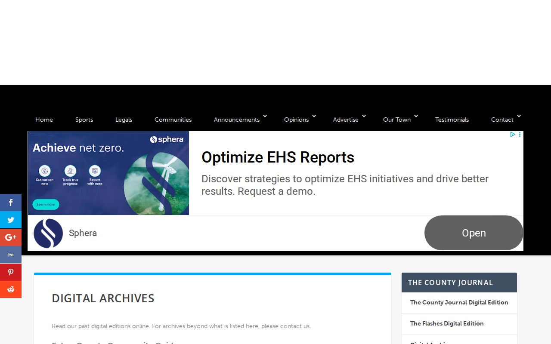551x344 pixels.
Task: Open the Testimonials menu item
Action: tap(452, 120)
